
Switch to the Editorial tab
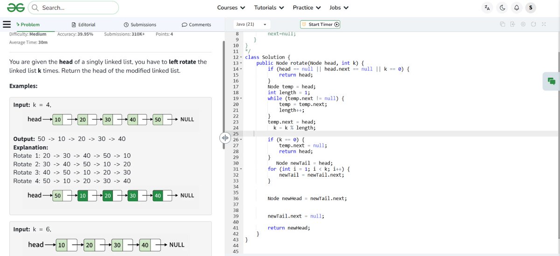pyautogui.click(x=84, y=25)
